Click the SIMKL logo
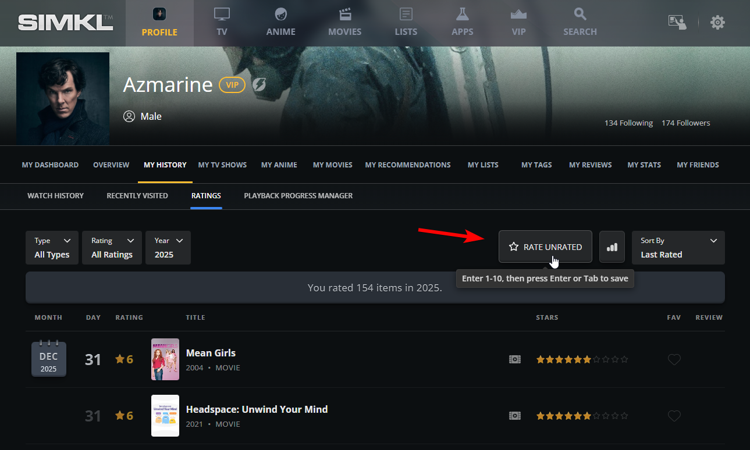Image resolution: width=750 pixels, height=450 pixels. pos(65,23)
